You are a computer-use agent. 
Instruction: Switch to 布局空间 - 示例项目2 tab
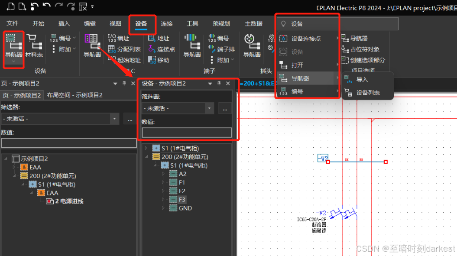coord(75,95)
